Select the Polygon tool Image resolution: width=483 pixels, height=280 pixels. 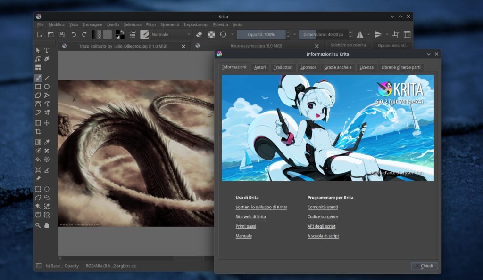[38, 95]
